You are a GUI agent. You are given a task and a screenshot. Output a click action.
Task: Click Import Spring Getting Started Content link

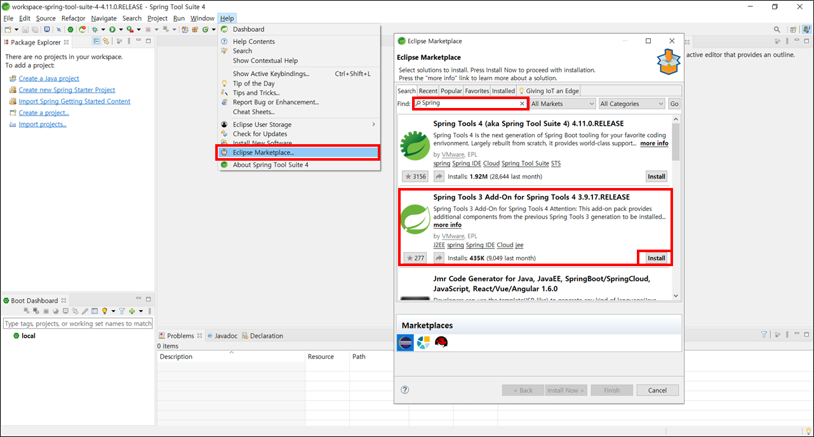click(74, 101)
